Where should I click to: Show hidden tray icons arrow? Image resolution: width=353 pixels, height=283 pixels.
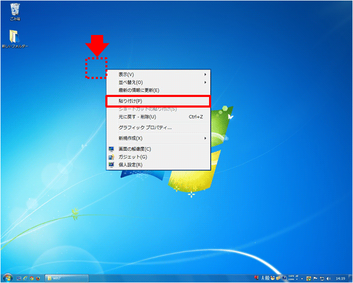click(302, 279)
